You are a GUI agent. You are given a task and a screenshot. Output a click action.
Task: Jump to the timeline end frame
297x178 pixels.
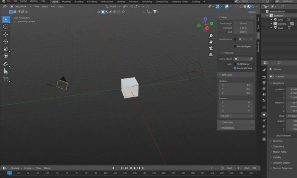click(143, 168)
